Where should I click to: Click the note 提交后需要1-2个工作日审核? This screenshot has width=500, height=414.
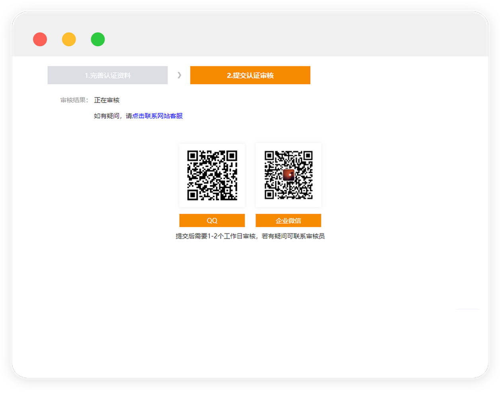tap(215, 236)
